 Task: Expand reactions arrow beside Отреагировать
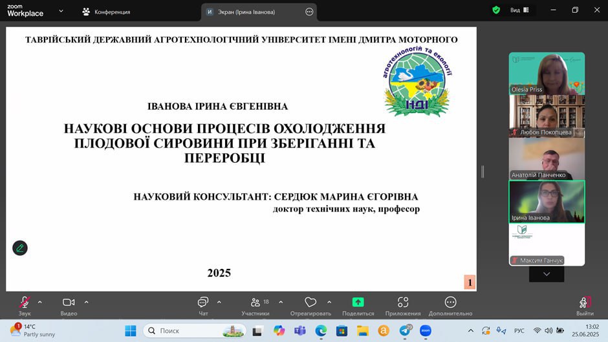tap(329, 302)
